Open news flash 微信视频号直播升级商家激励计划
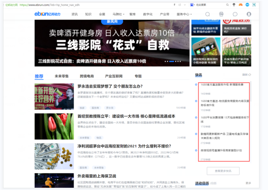 pyautogui.click(x=221, y=150)
